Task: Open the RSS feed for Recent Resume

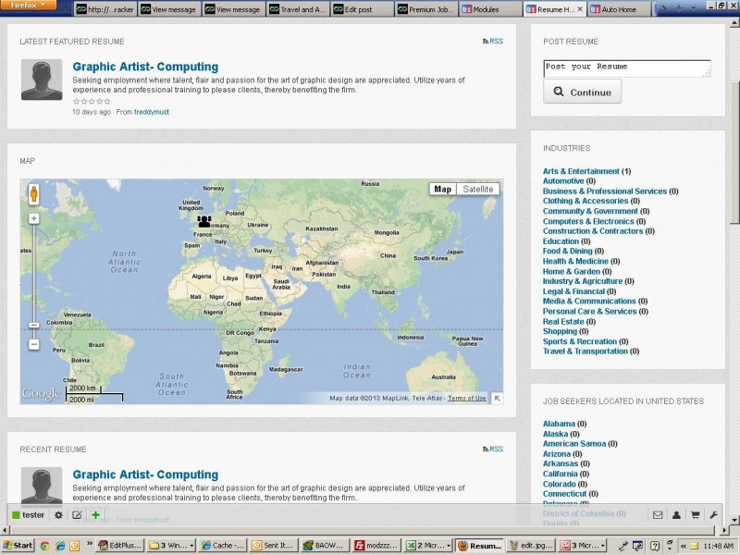Action: (493, 449)
